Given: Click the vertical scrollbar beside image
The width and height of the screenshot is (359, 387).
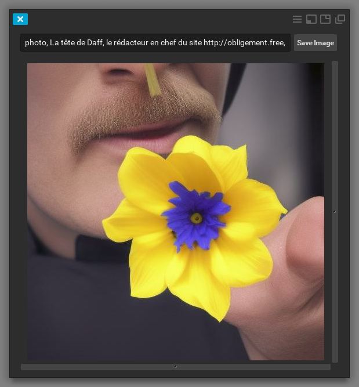Looking at the screenshot, I should pos(335,212).
